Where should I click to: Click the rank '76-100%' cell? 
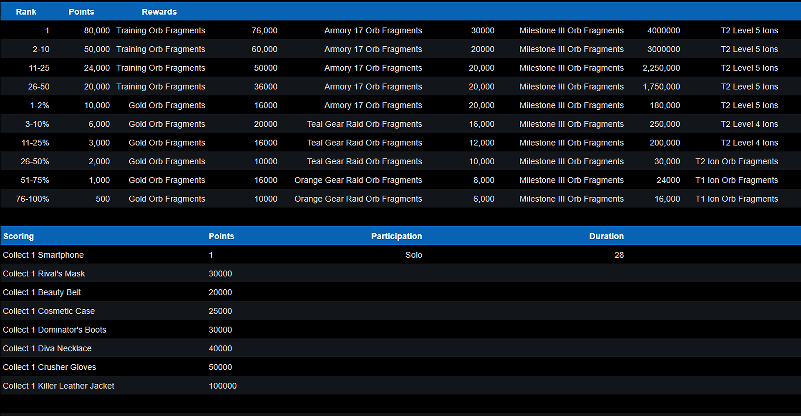[x=33, y=199]
